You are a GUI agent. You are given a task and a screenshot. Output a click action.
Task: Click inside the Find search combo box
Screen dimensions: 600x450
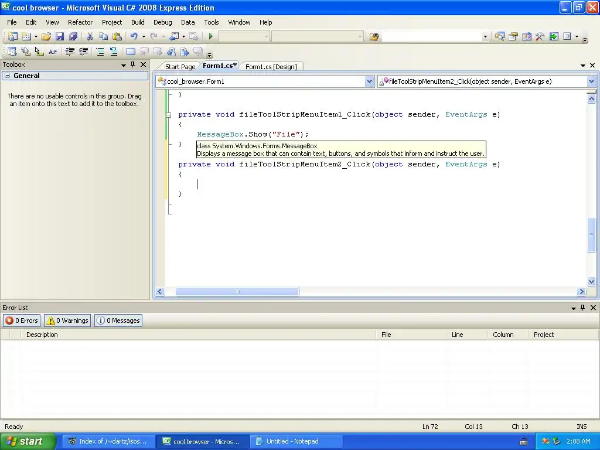coord(432,36)
